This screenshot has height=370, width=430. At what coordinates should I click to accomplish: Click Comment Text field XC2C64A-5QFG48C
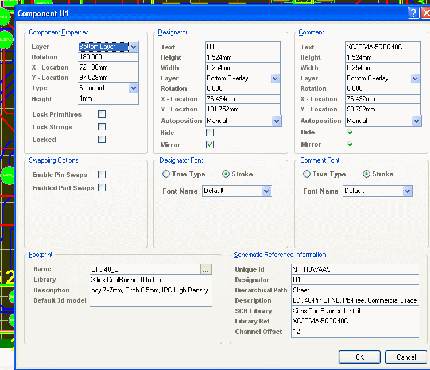383,47
